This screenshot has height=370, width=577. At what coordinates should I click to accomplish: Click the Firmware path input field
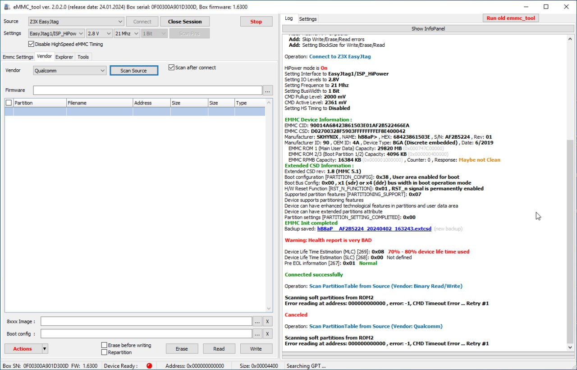point(147,90)
